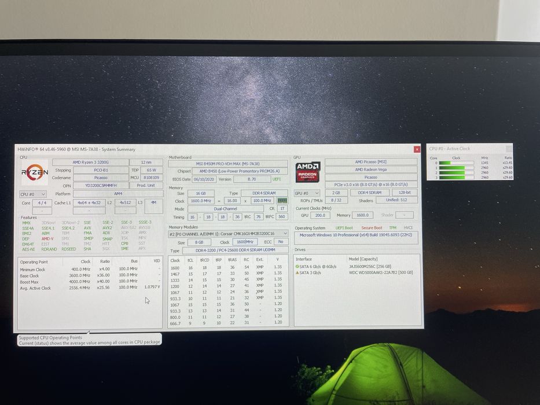Viewport: 540px width, 405px height.
Task: Click the GPU current clock field 200.0
Action: [320, 215]
